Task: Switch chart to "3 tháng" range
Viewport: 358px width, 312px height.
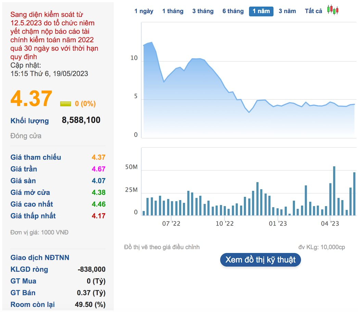Action: tap(203, 11)
